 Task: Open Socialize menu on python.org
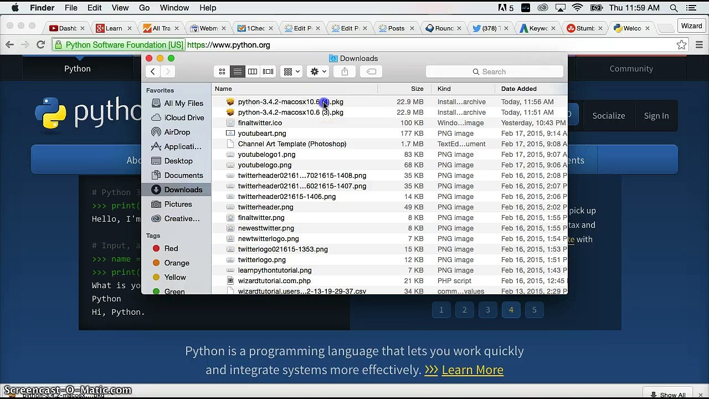609,116
